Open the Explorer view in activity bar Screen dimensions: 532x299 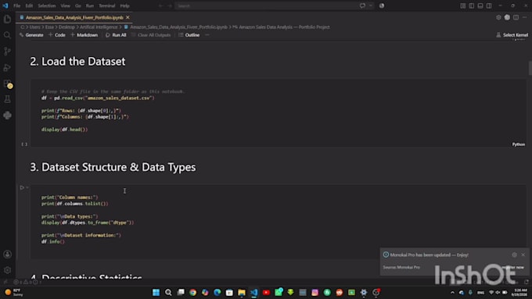click(x=7, y=19)
